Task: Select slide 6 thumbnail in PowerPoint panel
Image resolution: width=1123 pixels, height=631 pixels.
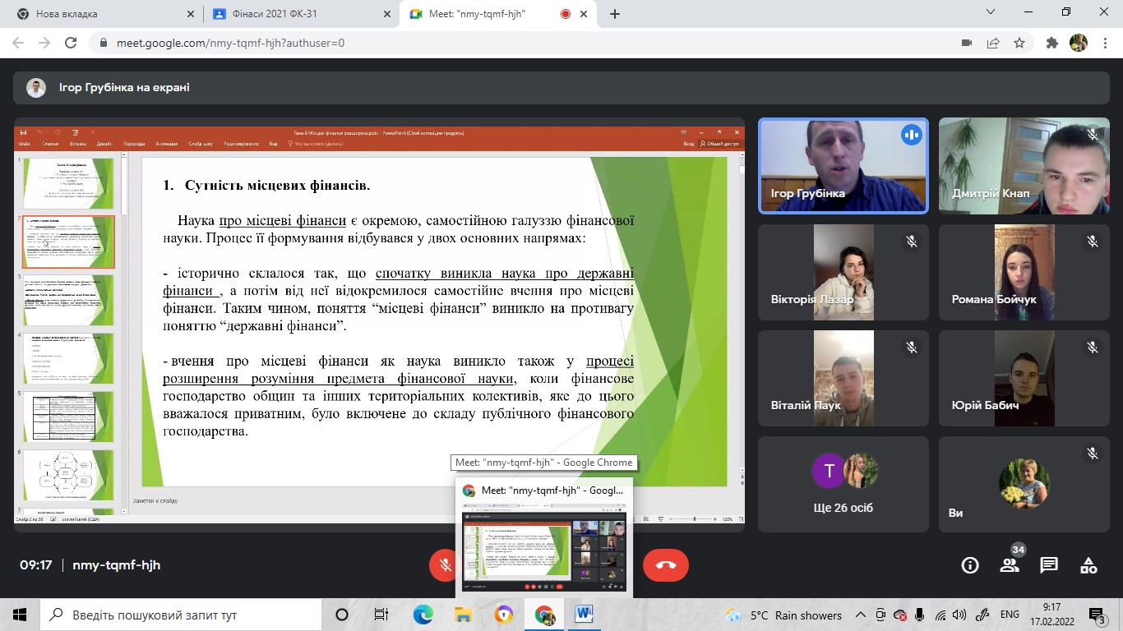Action: click(68, 474)
